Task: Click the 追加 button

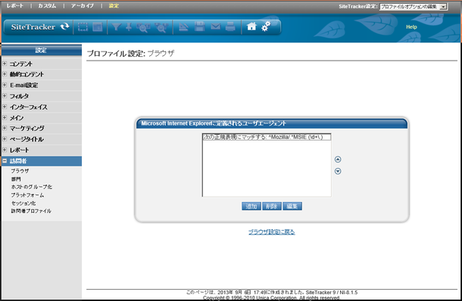Action: click(x=251, y=206)
